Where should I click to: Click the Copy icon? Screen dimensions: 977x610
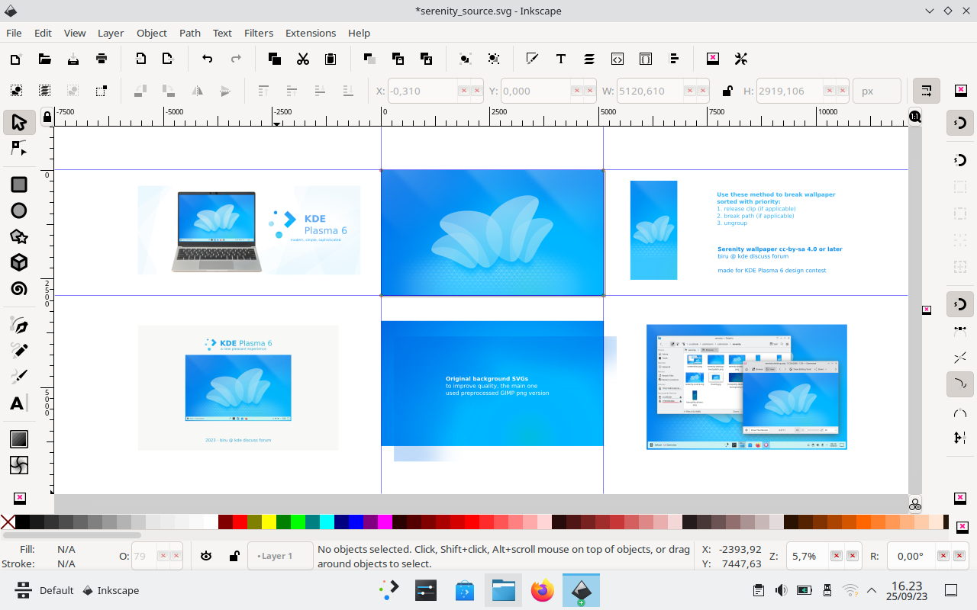pos(274,59)
